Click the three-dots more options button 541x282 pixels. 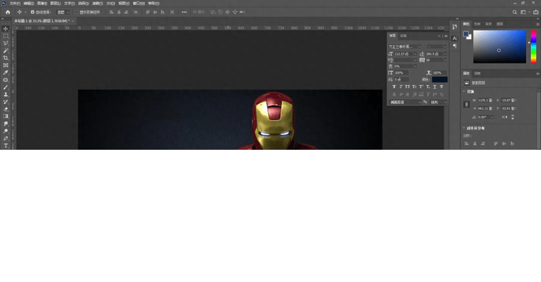(x=184, y=12)
